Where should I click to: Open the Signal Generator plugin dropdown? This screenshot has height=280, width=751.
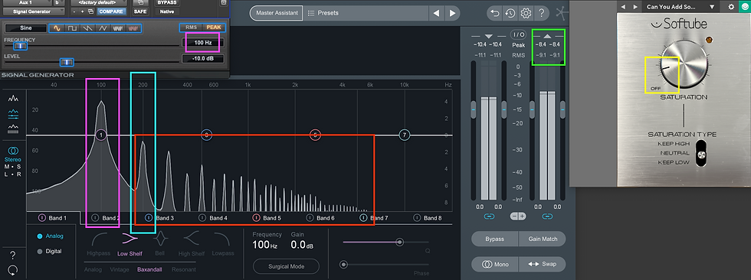[x=33, y=11]
